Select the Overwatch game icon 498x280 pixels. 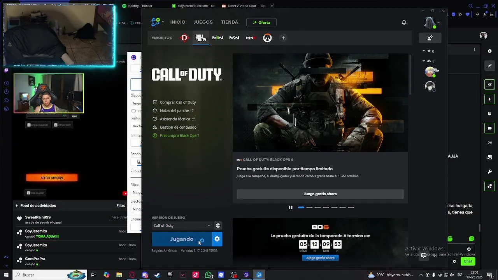(x=267, y=38)
